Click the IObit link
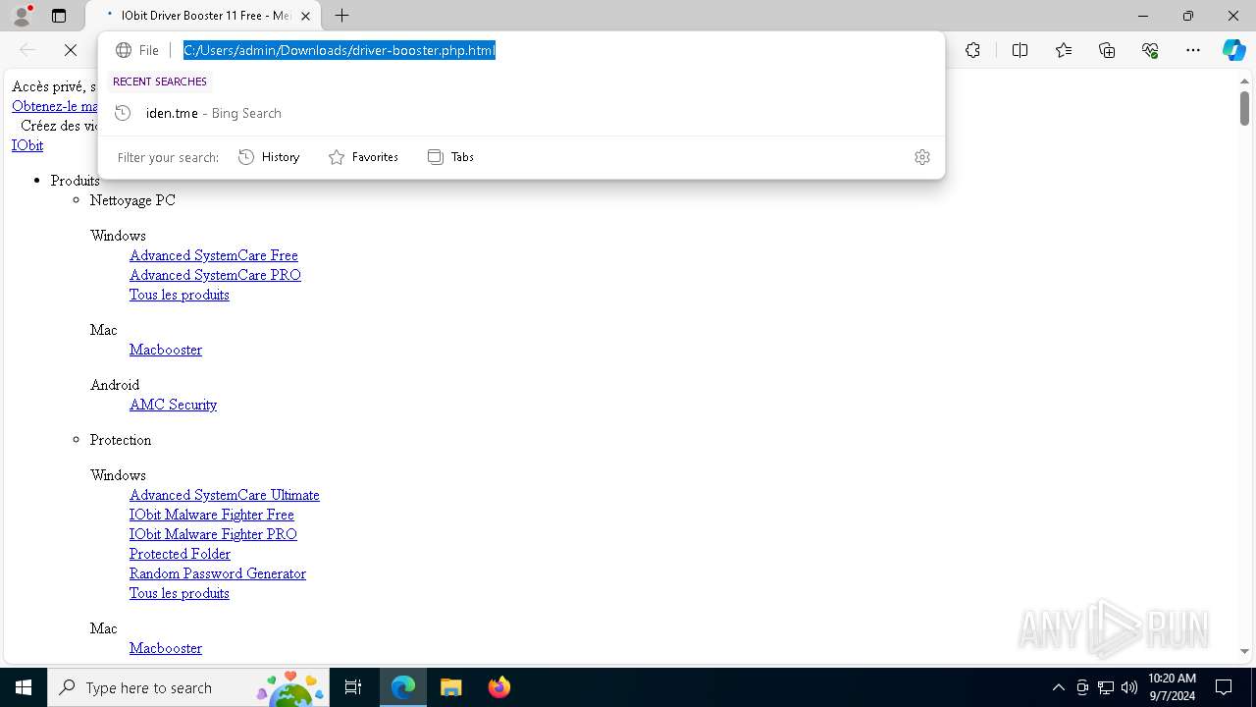This screenshot has width=1256, height=707. pyautogui.click(x=27, y=145)
